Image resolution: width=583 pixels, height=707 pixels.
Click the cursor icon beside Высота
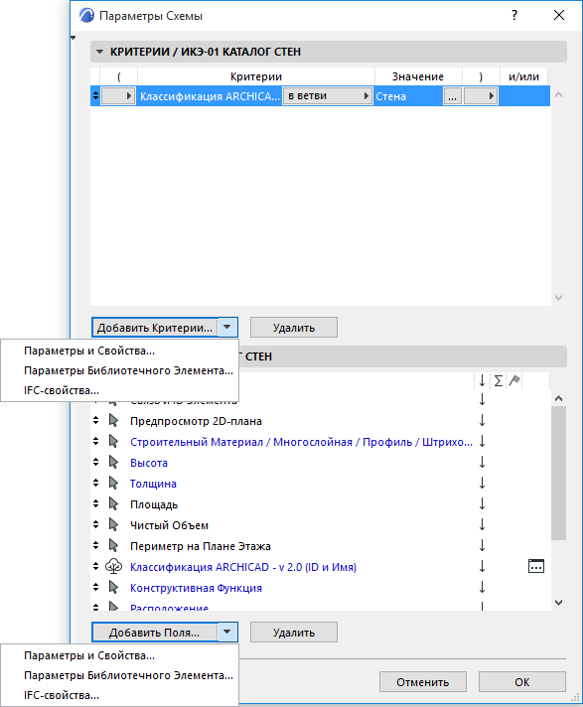tap(113, 462)
